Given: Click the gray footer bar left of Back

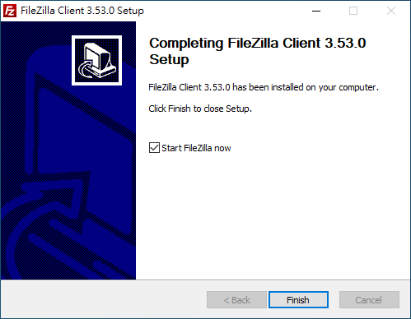Looking at the screenshot, I should tap(104, 299).
